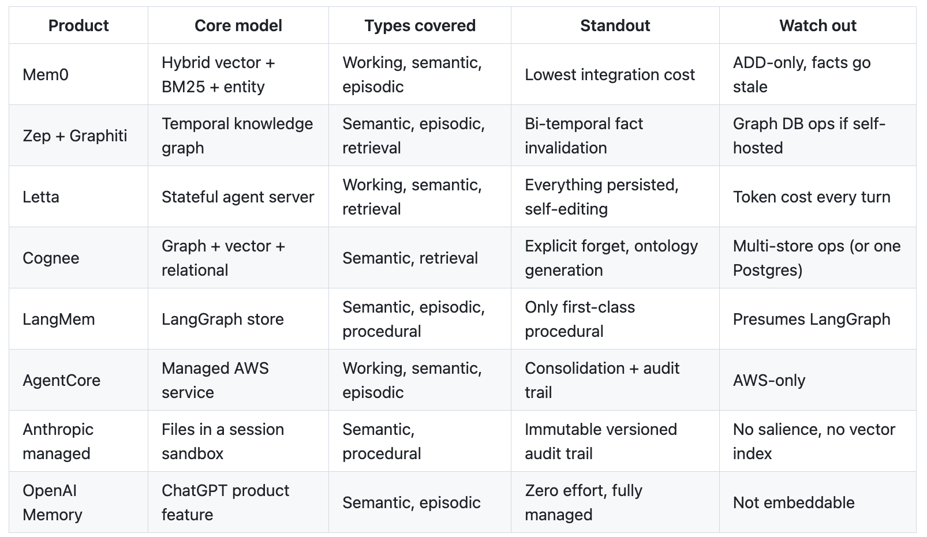927x537 pixels.
Task: Select the Presumes LangGraph cell
Action: [818, 319]
